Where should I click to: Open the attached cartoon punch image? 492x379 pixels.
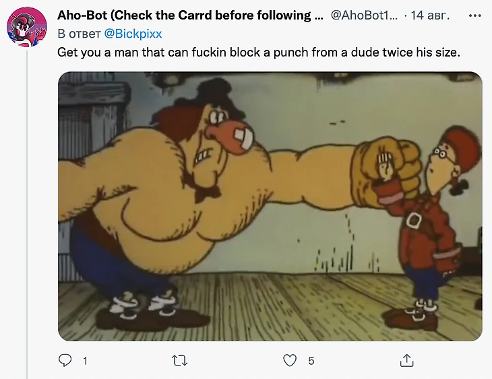[x=270, y=206]
